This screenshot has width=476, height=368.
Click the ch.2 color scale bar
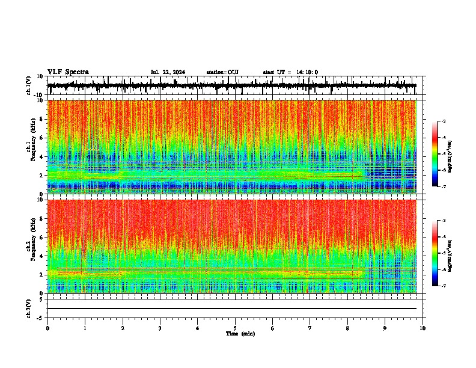pos(435,253)
